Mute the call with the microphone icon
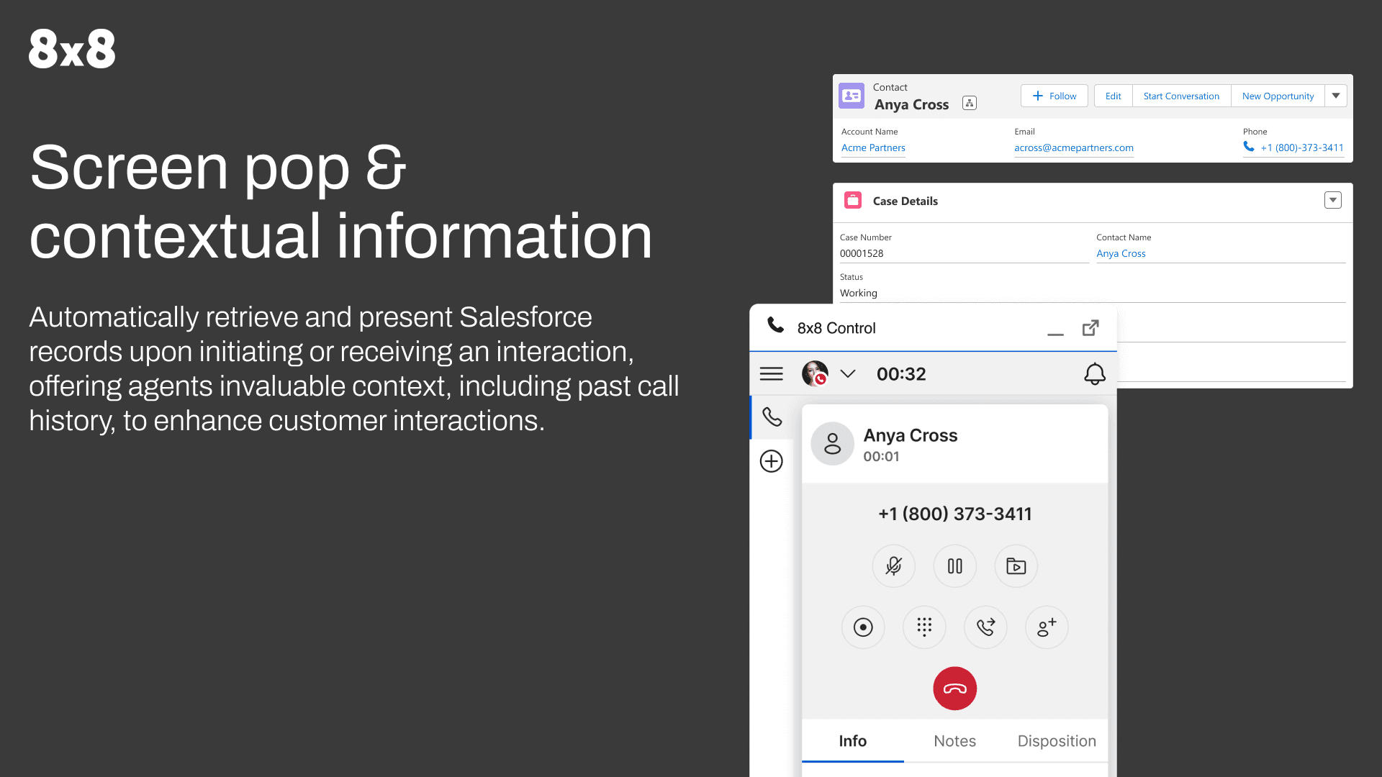The image size is (1382, 777). [x=893, y=566]
